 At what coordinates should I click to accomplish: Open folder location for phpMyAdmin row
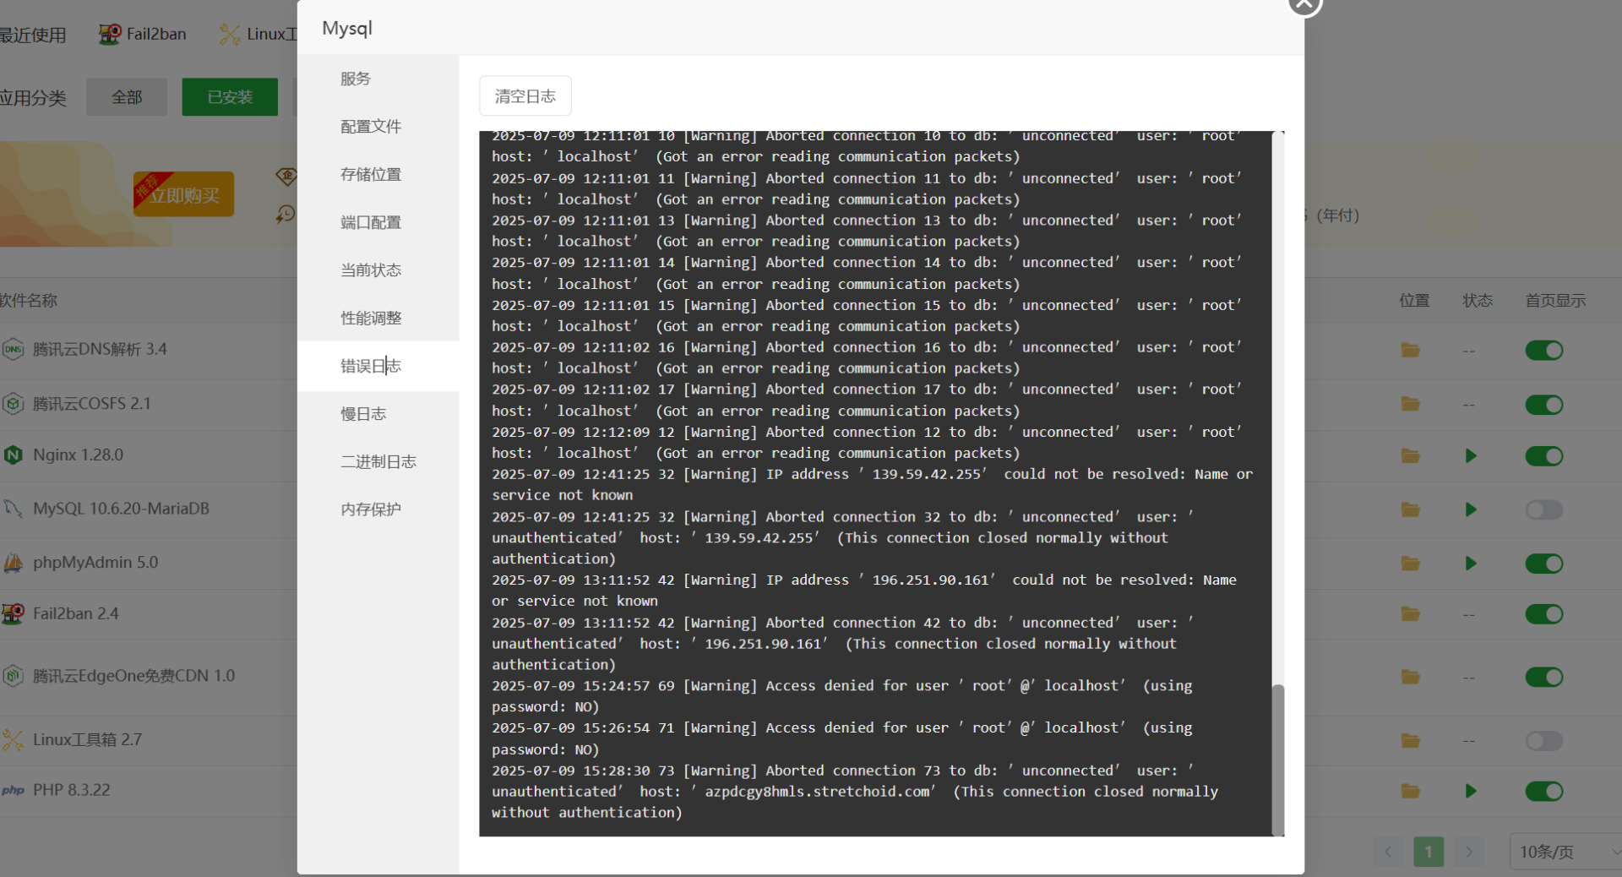1411,564
